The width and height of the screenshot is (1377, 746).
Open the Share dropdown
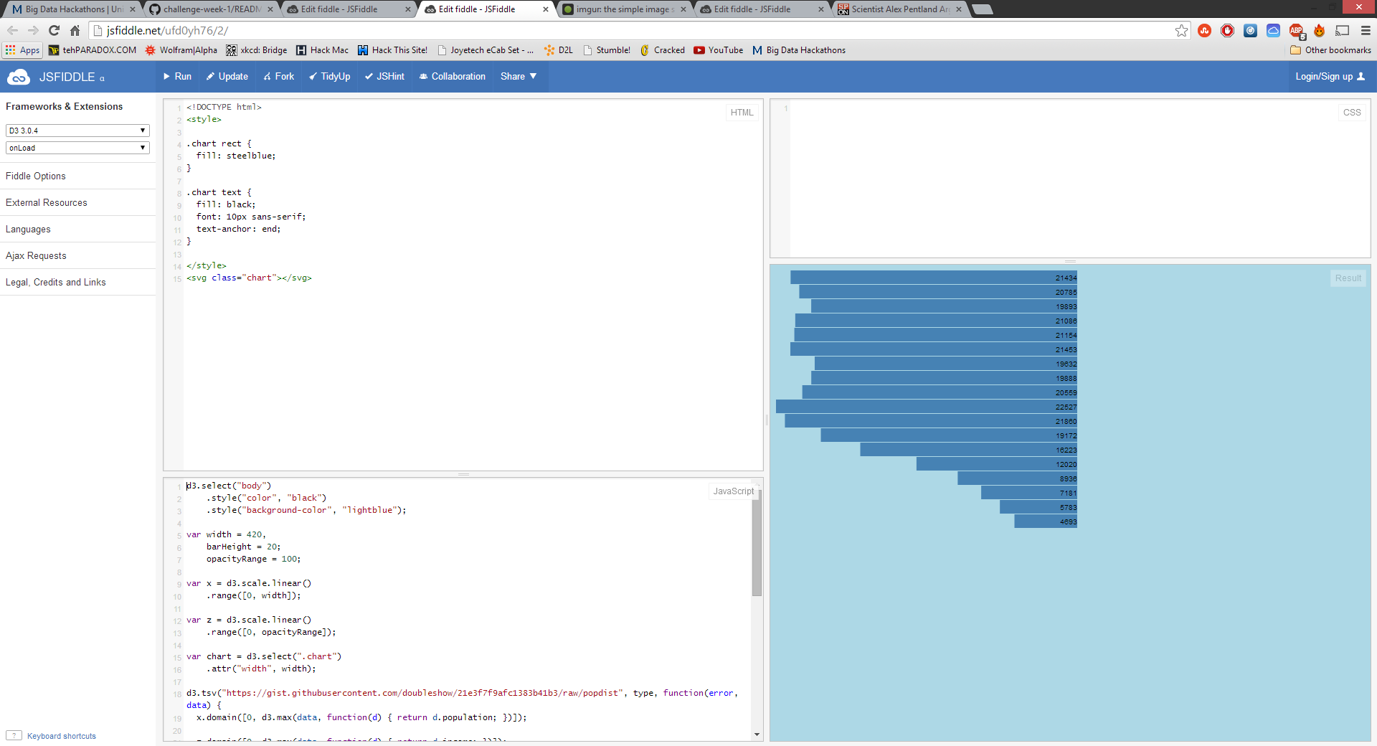point(519,77)
